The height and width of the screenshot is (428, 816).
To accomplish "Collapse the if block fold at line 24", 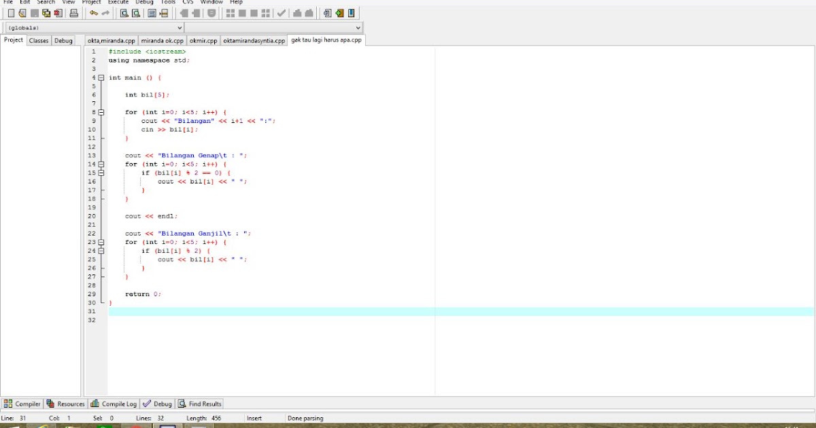I will pos(101,251).
